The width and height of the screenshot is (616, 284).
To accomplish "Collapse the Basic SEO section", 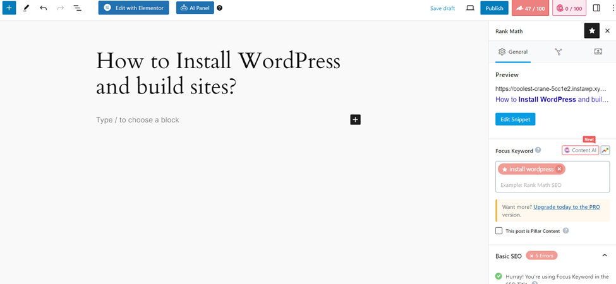I will coord(605,256).
